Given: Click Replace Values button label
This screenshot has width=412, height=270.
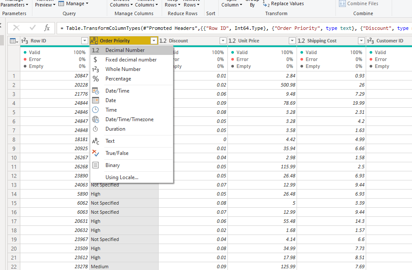Looking at the screenshot, I should (287, 4).
